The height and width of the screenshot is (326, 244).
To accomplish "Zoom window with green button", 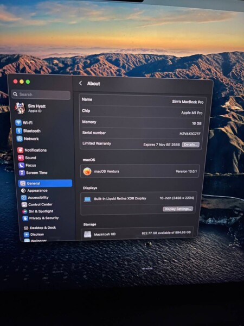I will [x=28, y=82].
